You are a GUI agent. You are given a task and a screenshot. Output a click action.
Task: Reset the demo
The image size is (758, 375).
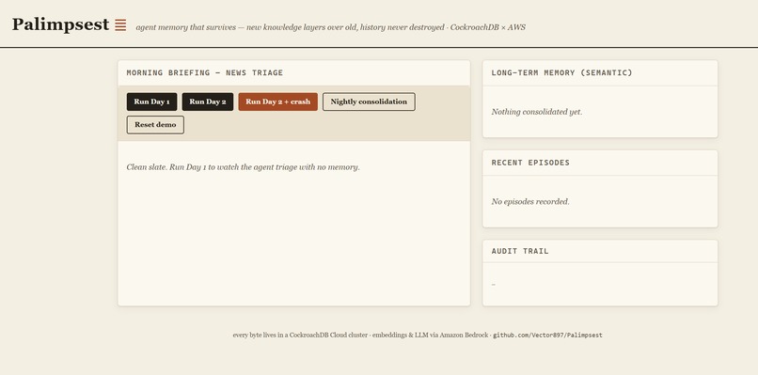tap(155, 125)
